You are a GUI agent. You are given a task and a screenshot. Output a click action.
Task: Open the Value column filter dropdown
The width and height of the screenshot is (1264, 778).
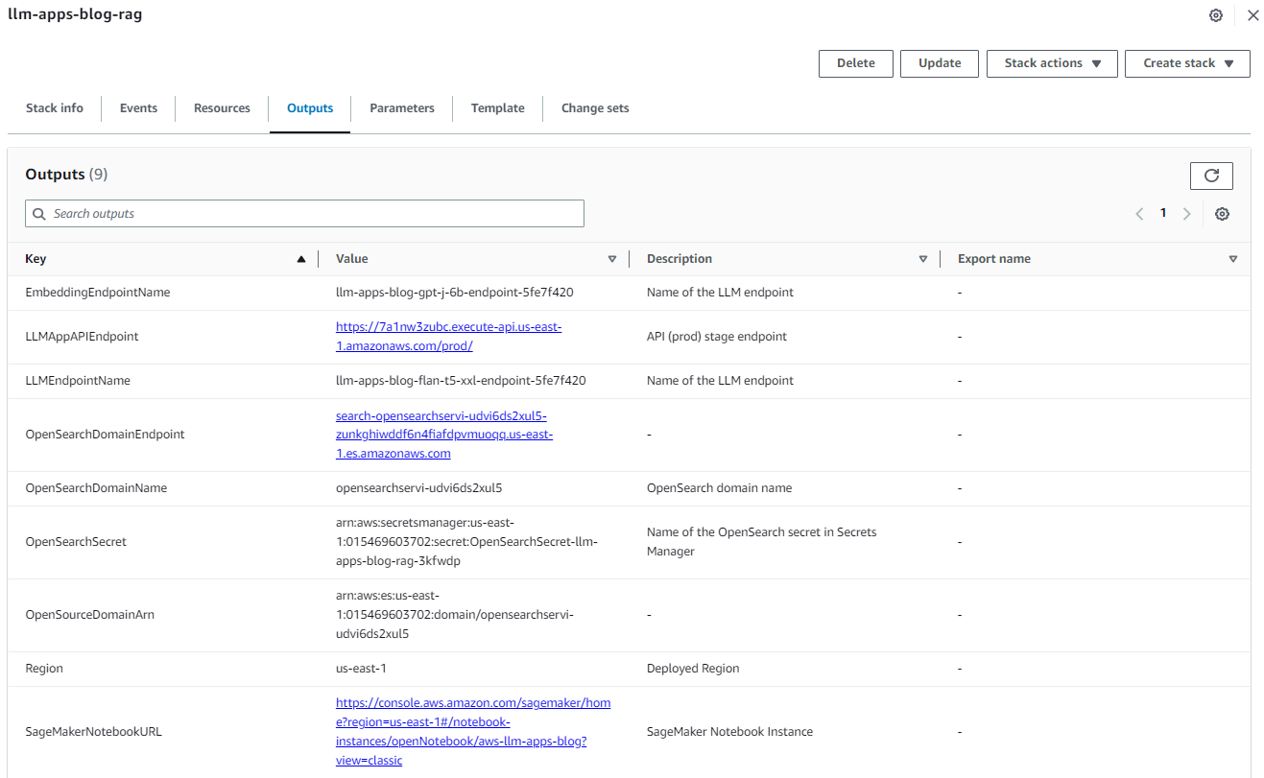pos(612,258)
